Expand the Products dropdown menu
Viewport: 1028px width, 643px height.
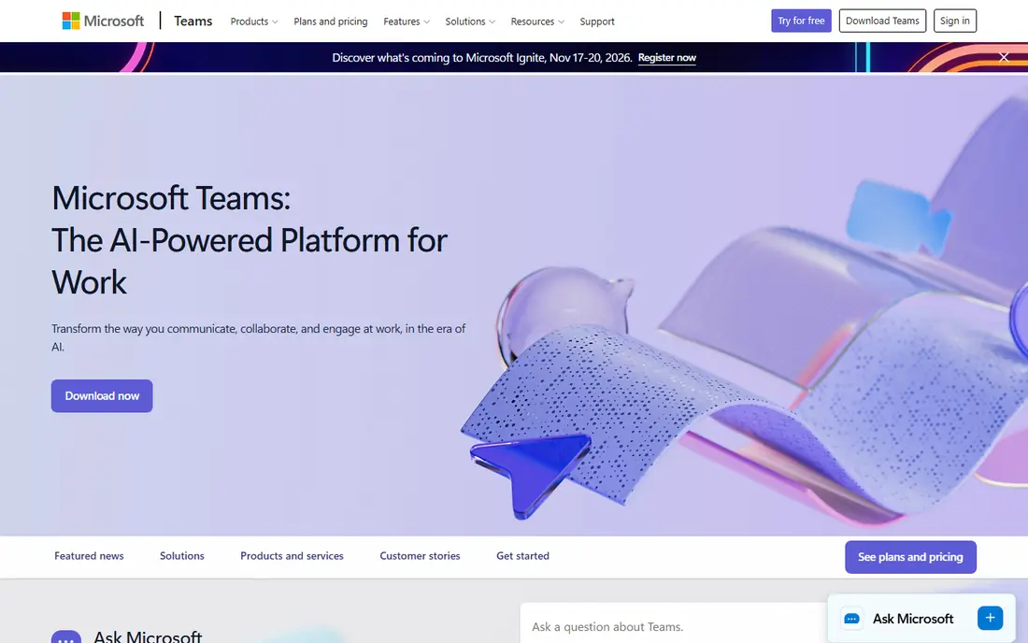click(253, 21)
